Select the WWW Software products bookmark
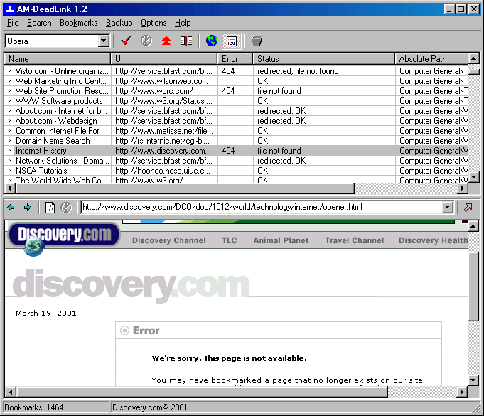The height and width of the screenshot is (416, 484). coord(236,101)
